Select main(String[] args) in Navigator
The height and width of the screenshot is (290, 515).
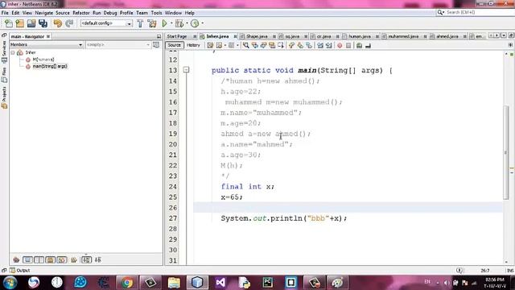click(x=50, y=66)
